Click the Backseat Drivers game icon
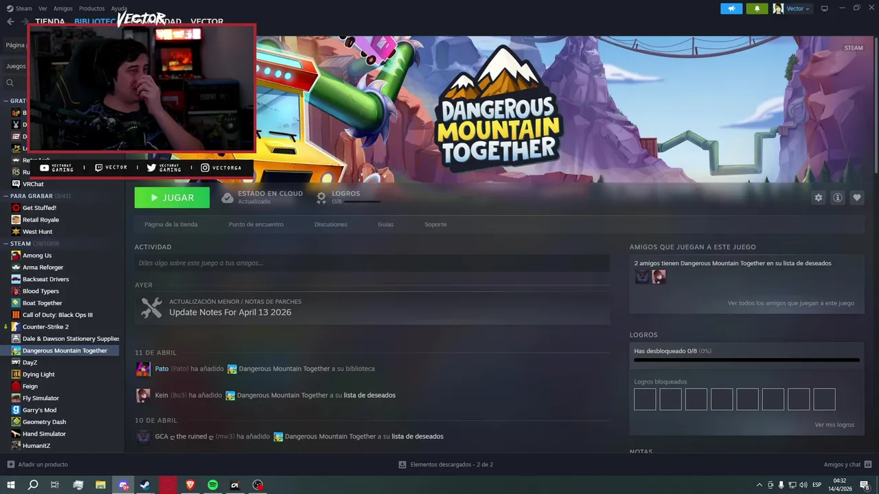 16,279
